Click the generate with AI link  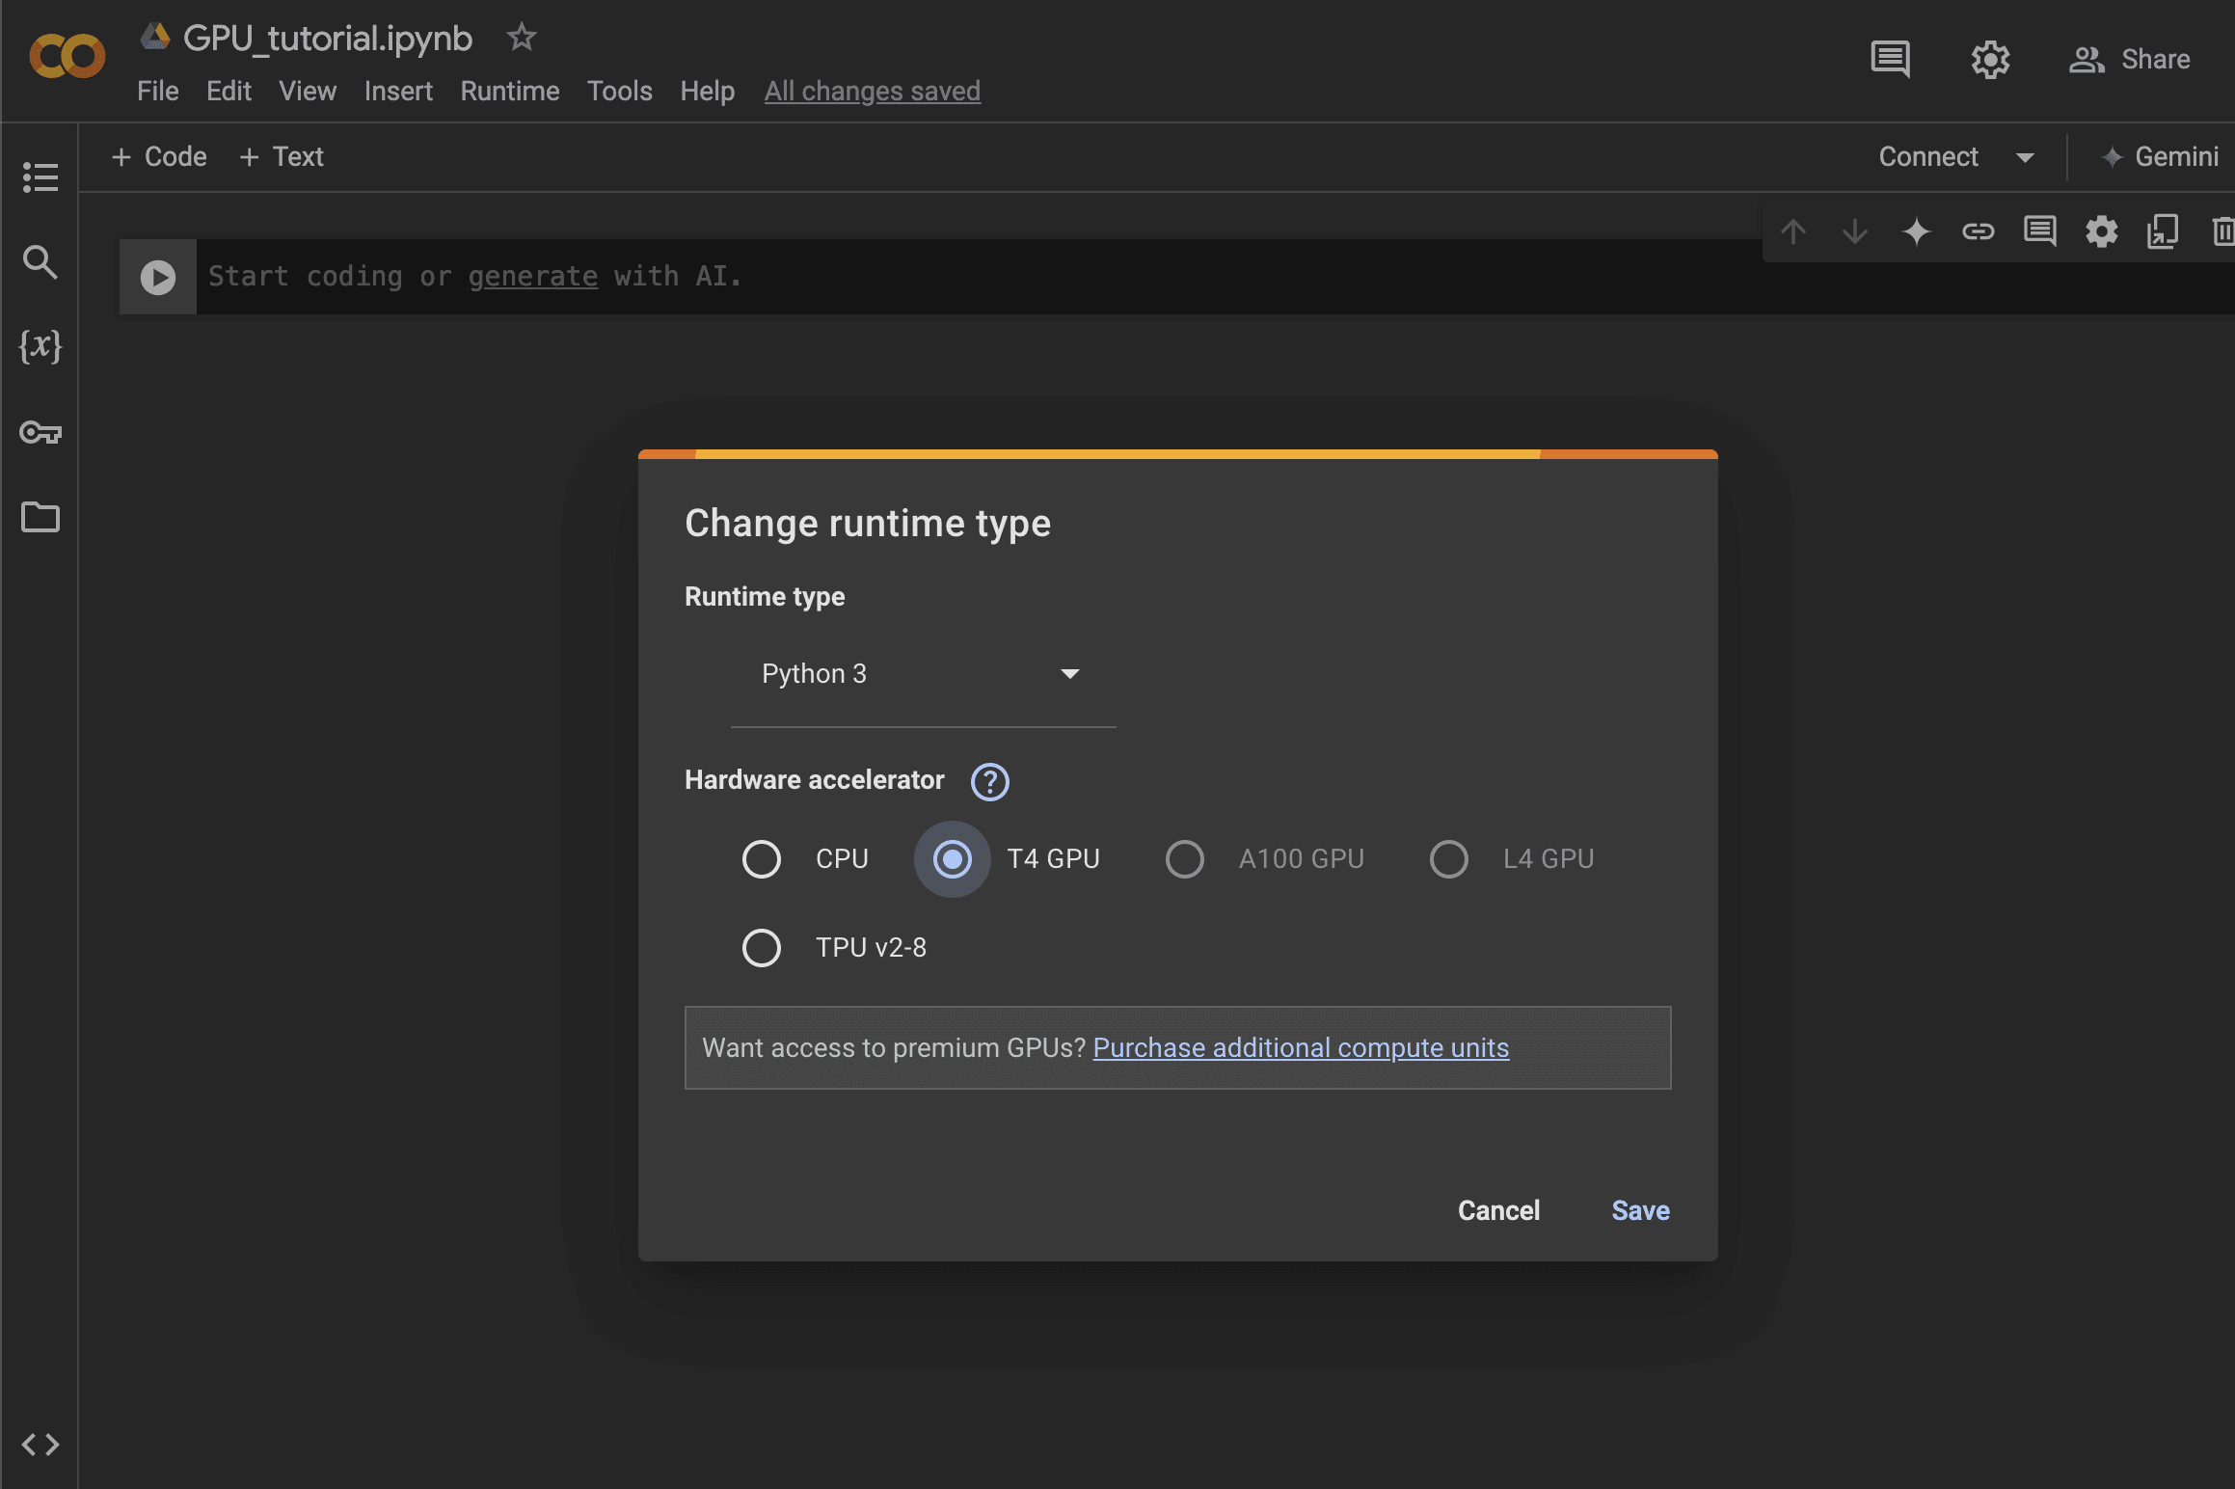tap(533, 277)
